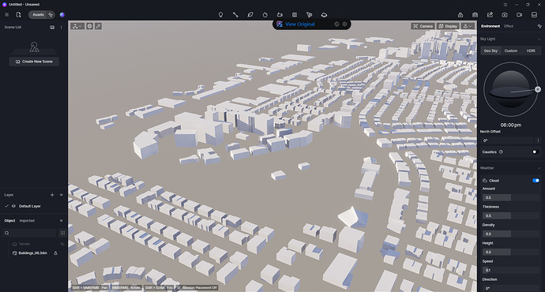
Task: Click the hamburger menu icon
Action: click(x=6, y=14)
